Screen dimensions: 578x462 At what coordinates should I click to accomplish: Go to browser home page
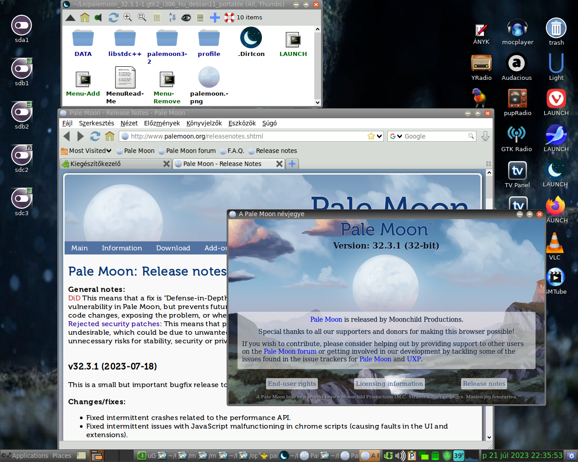pos(109,136)
